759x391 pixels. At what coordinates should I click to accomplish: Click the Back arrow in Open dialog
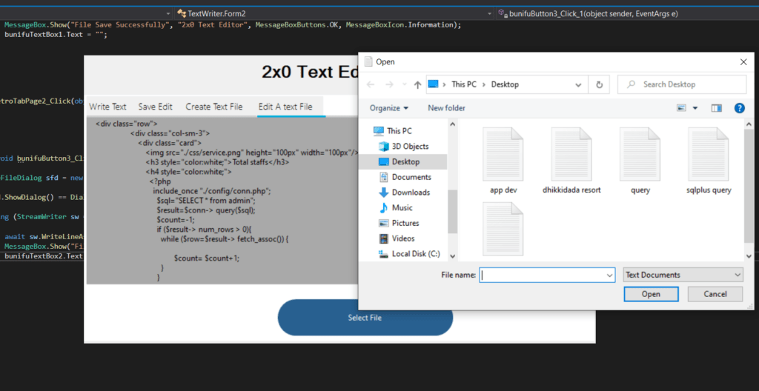point(371,84)
